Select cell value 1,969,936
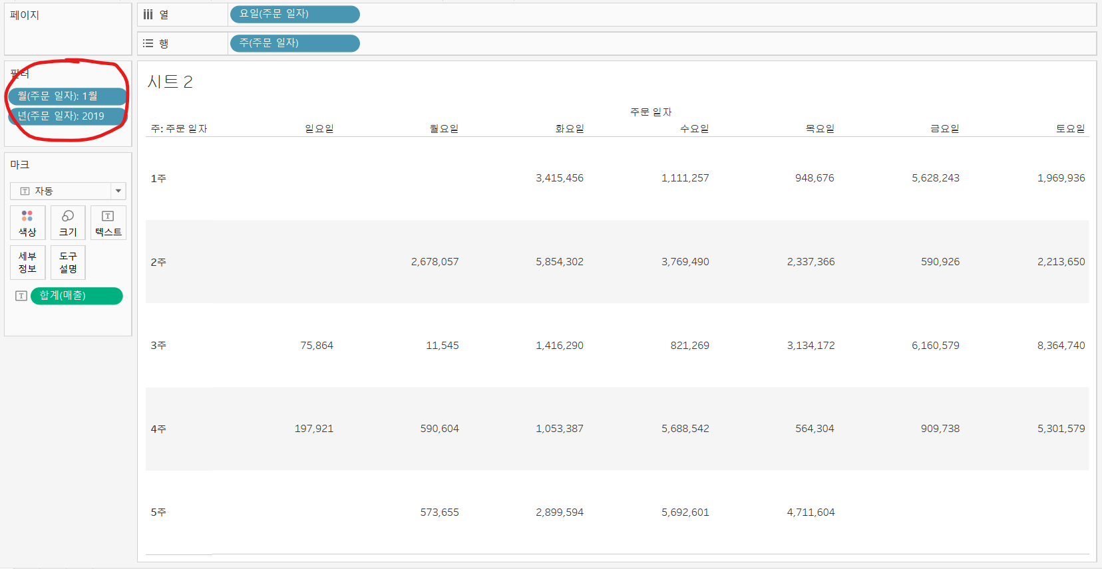This screenshot has width=1102, height=569. (1061, 178)
